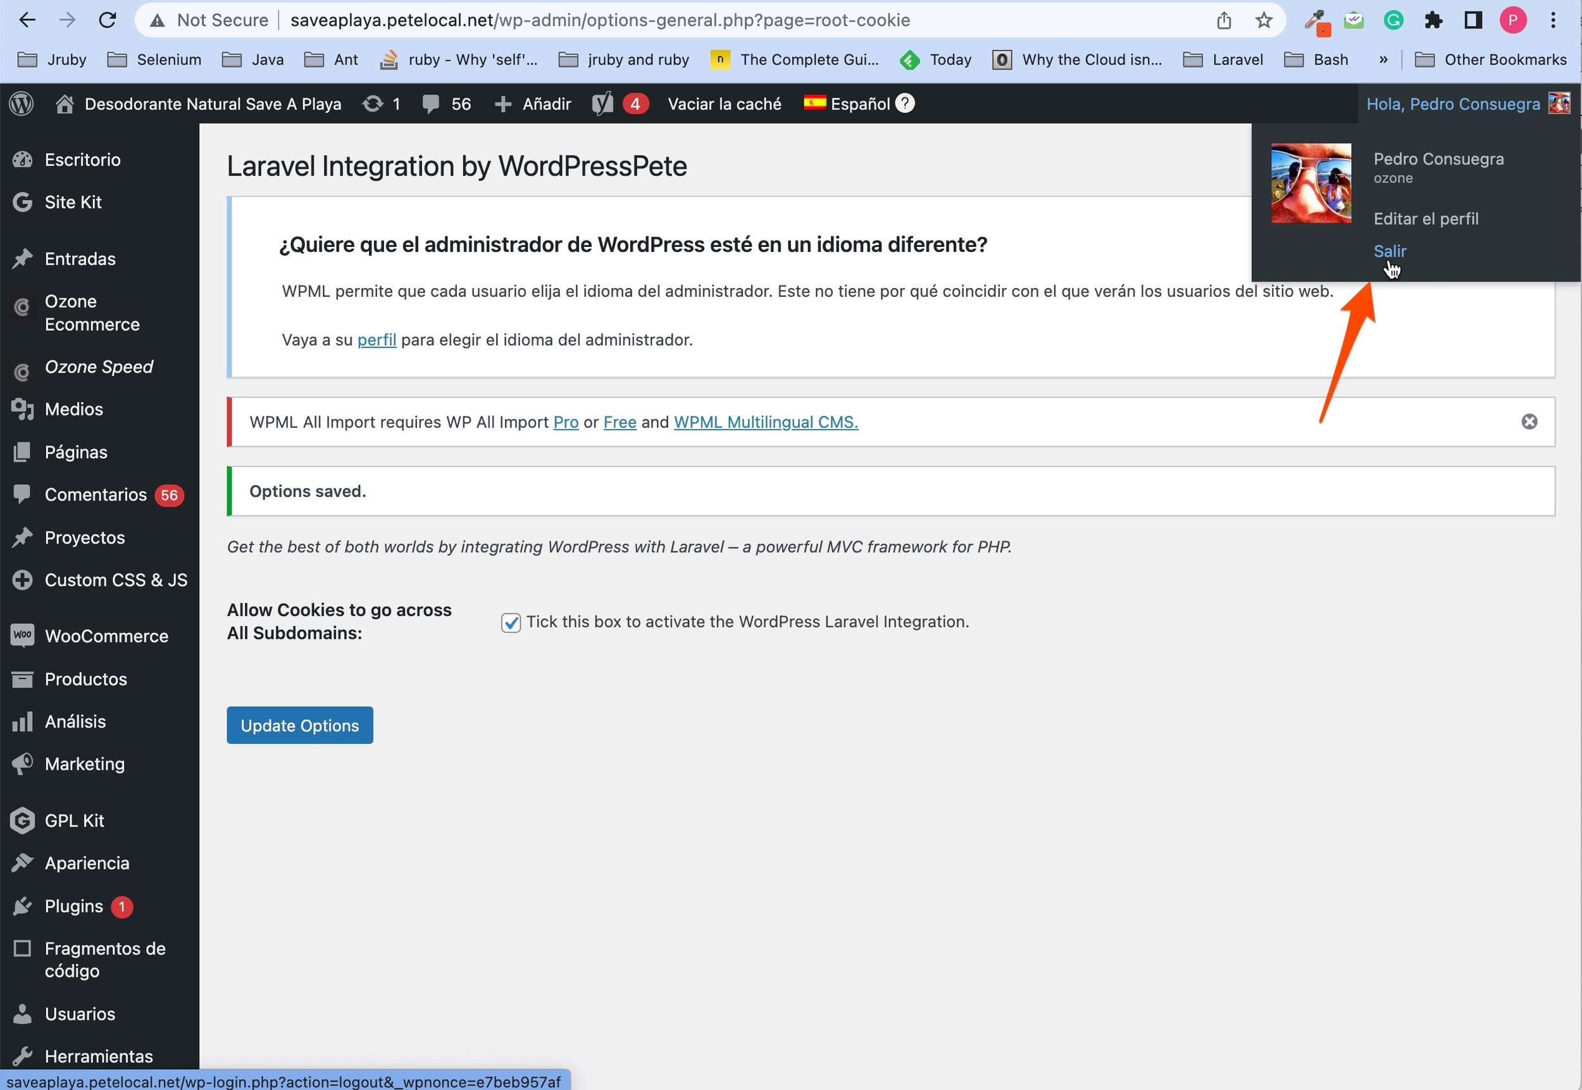Image resolution: width=1582 pixels, height=1090 pixels.
Task: Open Chrome extensions puzzle icon
Action: (1433, 20)
